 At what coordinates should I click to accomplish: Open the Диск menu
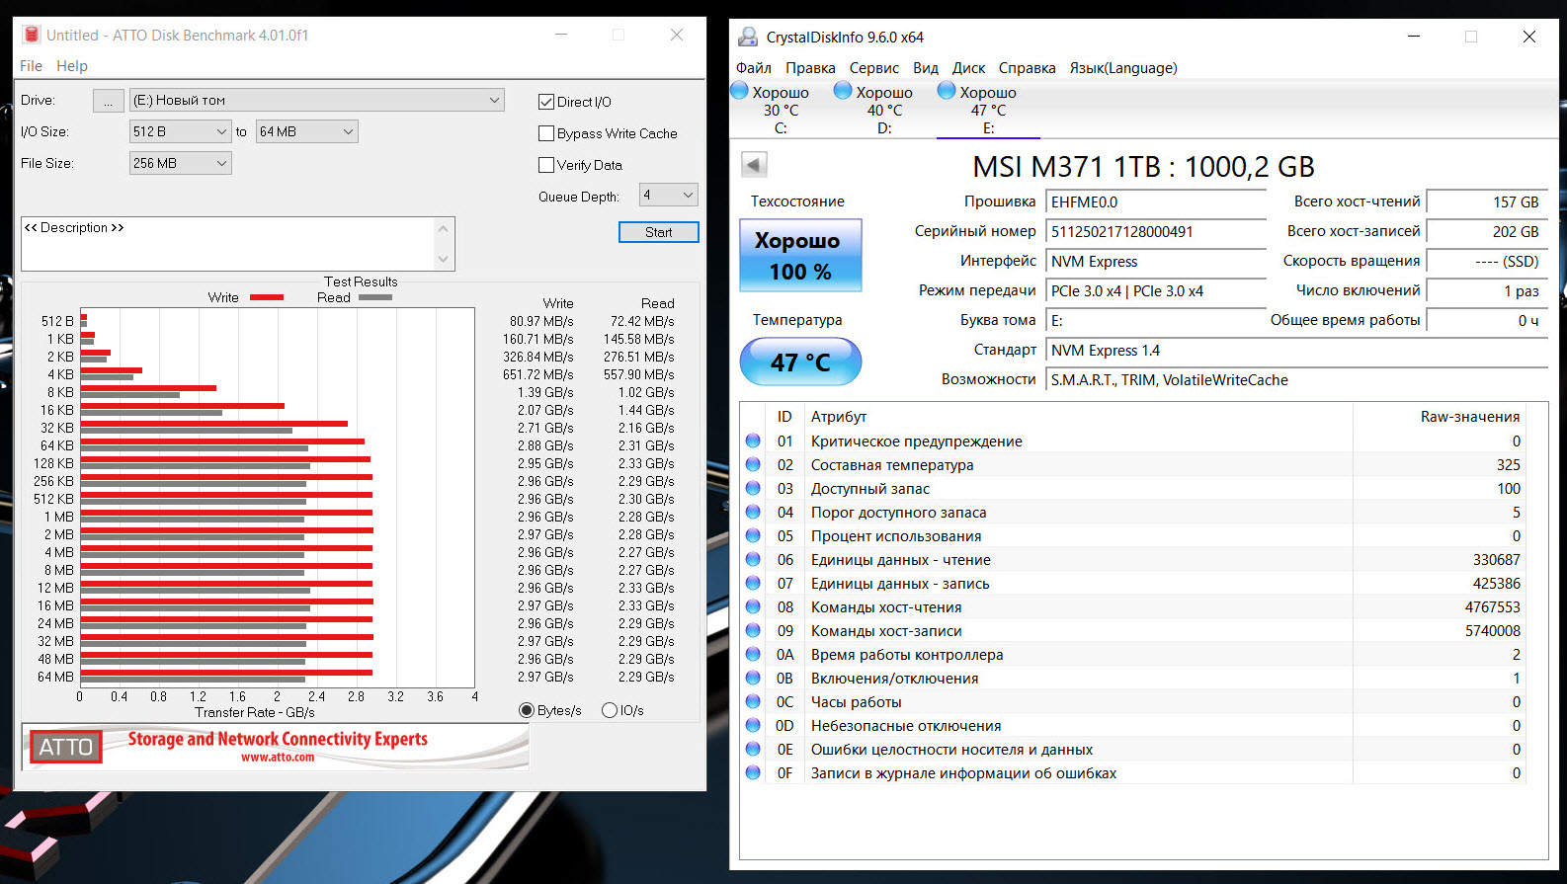coord(968,68)
